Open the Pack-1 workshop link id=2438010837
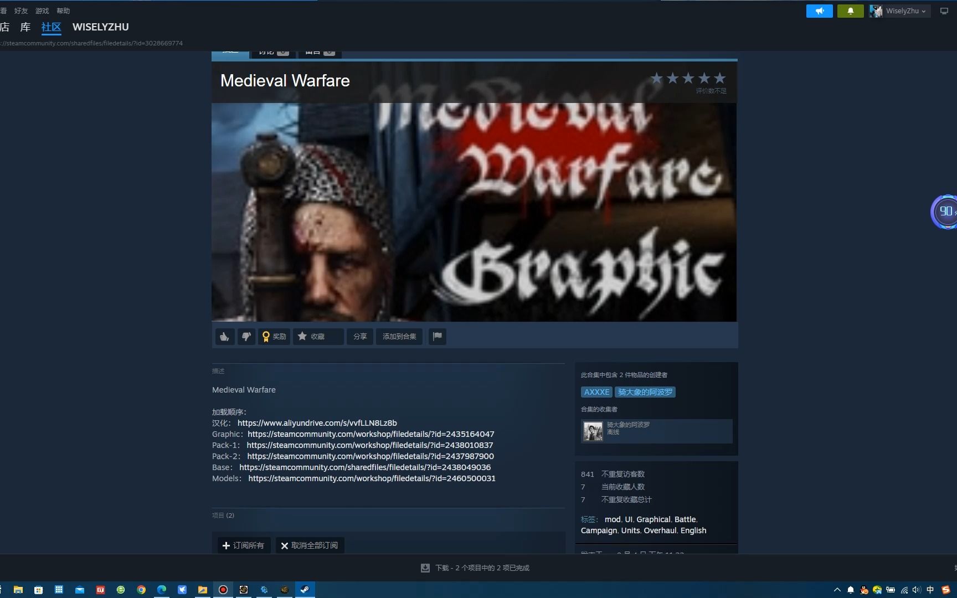 [x=370, y=445]
